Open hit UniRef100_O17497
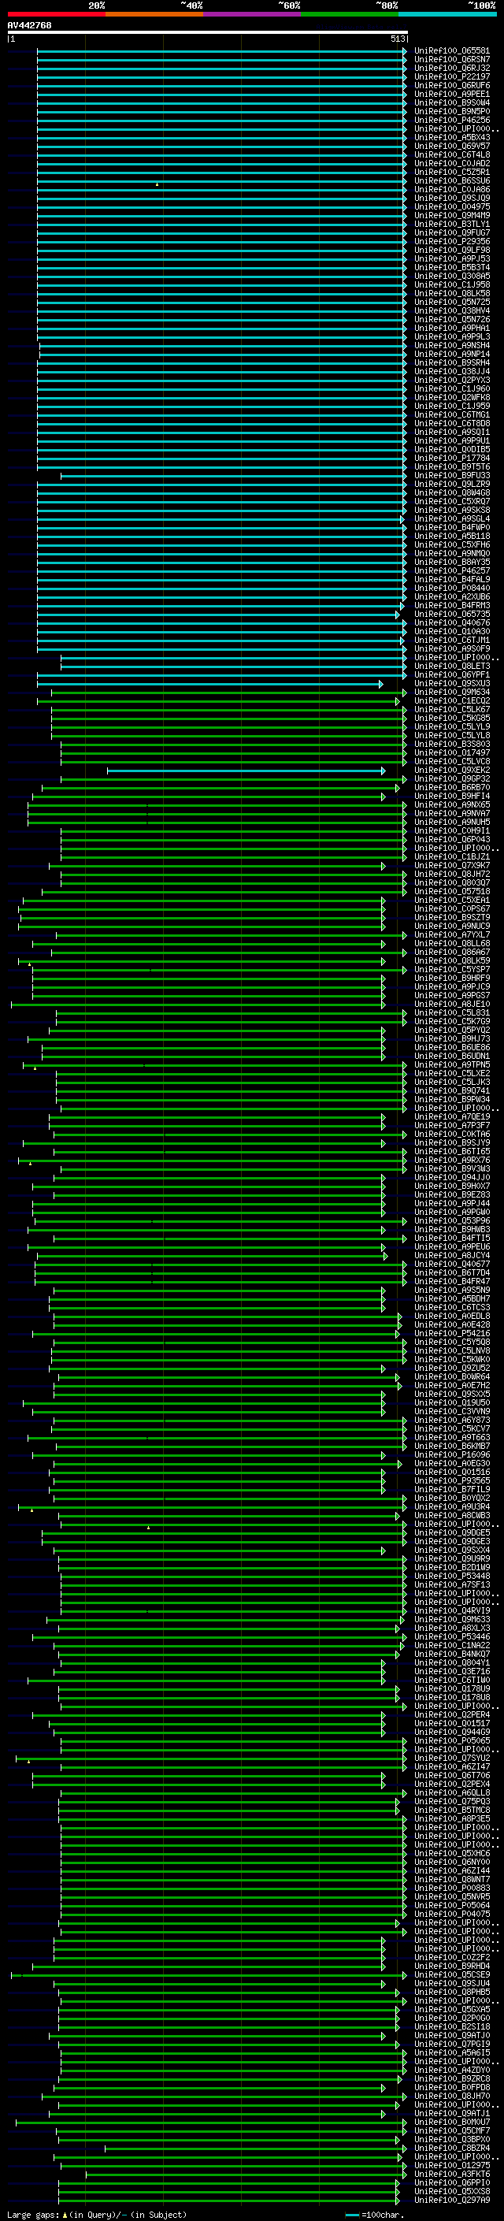This screenshot has width=504, height=2221. [x=452, y=752]
